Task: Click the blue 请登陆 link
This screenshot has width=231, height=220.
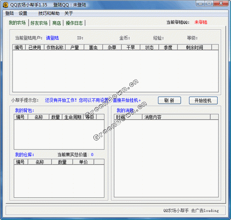Action: tap(52, 38)
